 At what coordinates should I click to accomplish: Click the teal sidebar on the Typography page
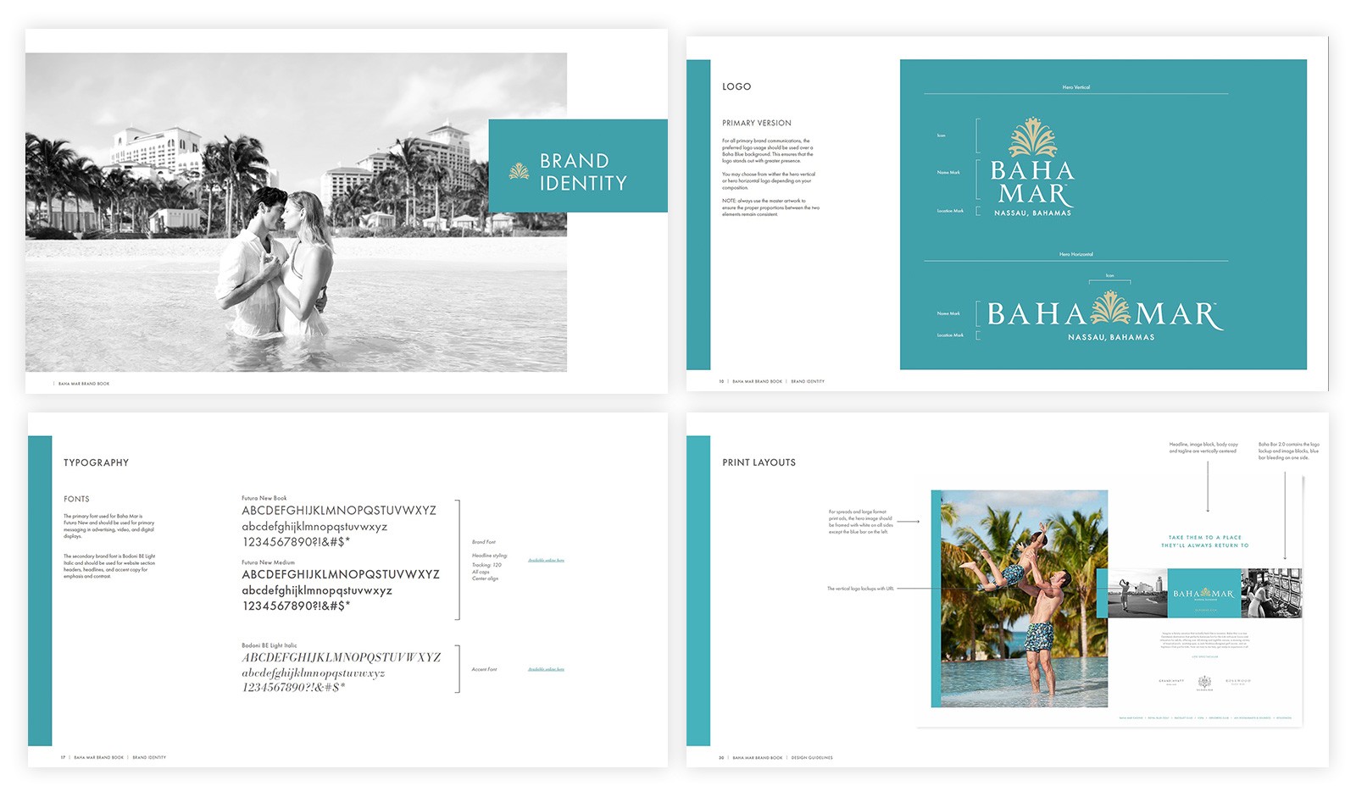point(40,590)
